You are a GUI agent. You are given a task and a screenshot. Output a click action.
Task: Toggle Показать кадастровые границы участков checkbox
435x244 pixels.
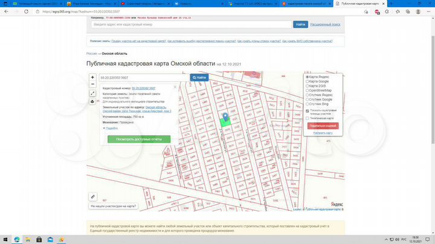(x=308, y=111)
